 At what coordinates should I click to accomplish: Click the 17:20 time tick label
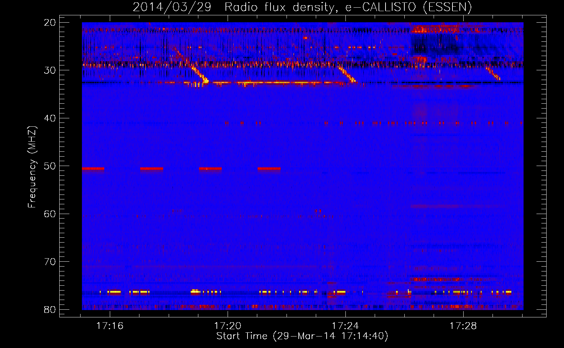(x=228, y=326)
